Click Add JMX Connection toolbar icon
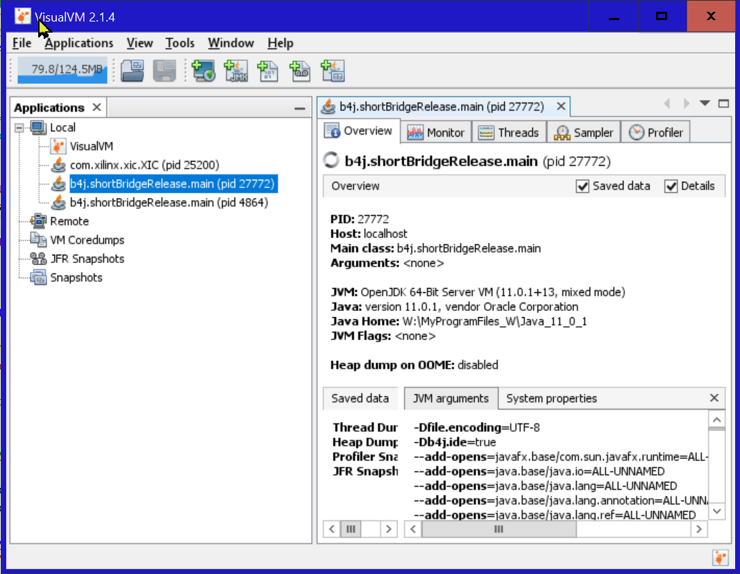 coord(235,71)
